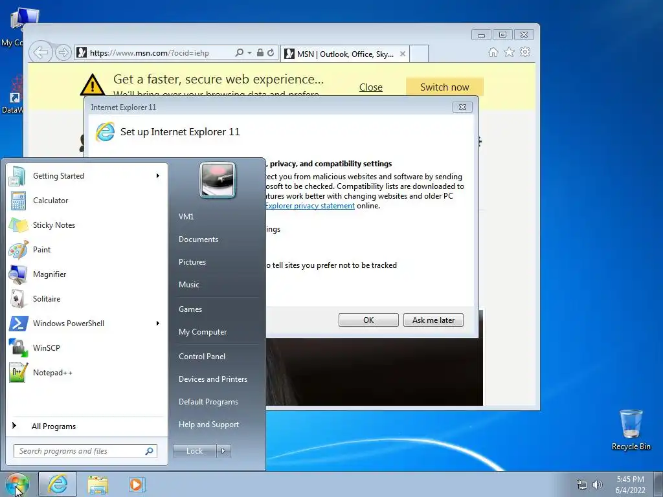Click IE forward navigation arrow
Image resolution: width=663 pixels, height=497 pixels.
pyautogui.click(x=63, y=53)
